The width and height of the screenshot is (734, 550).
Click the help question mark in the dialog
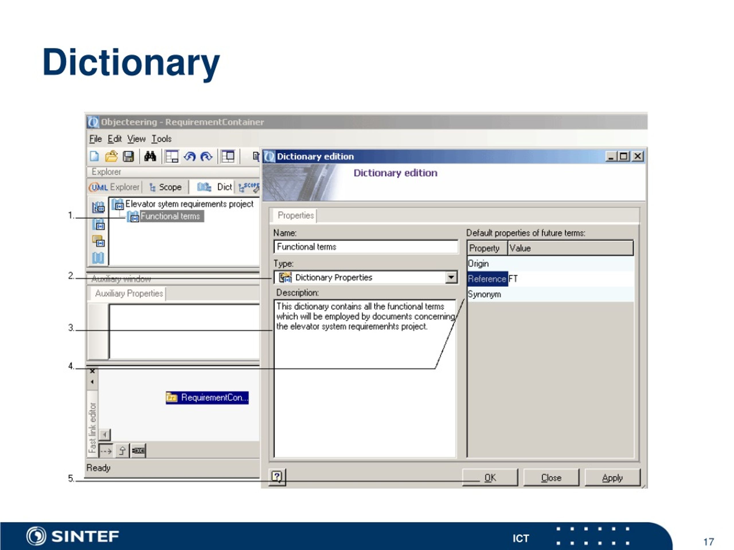click(x=277, y=477)
